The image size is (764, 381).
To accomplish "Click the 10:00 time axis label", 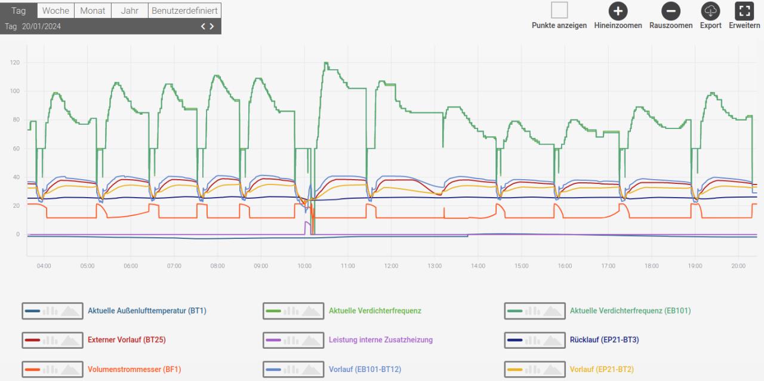I will [x=304, y=266].
